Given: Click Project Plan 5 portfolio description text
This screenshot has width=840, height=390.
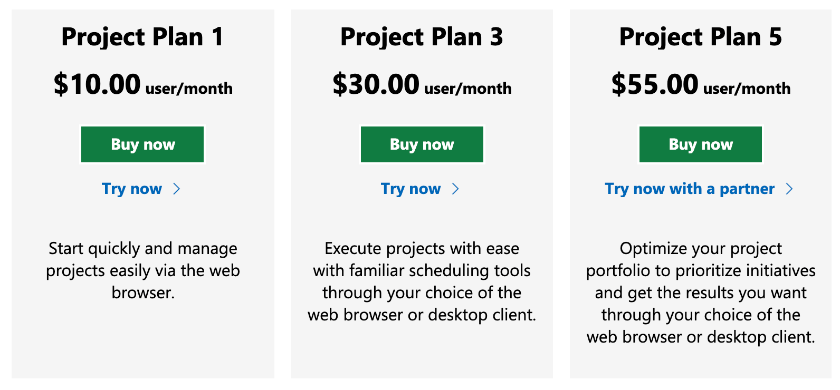Looking at the screenshot, I should pyautogui.click(x=700, y=292).
